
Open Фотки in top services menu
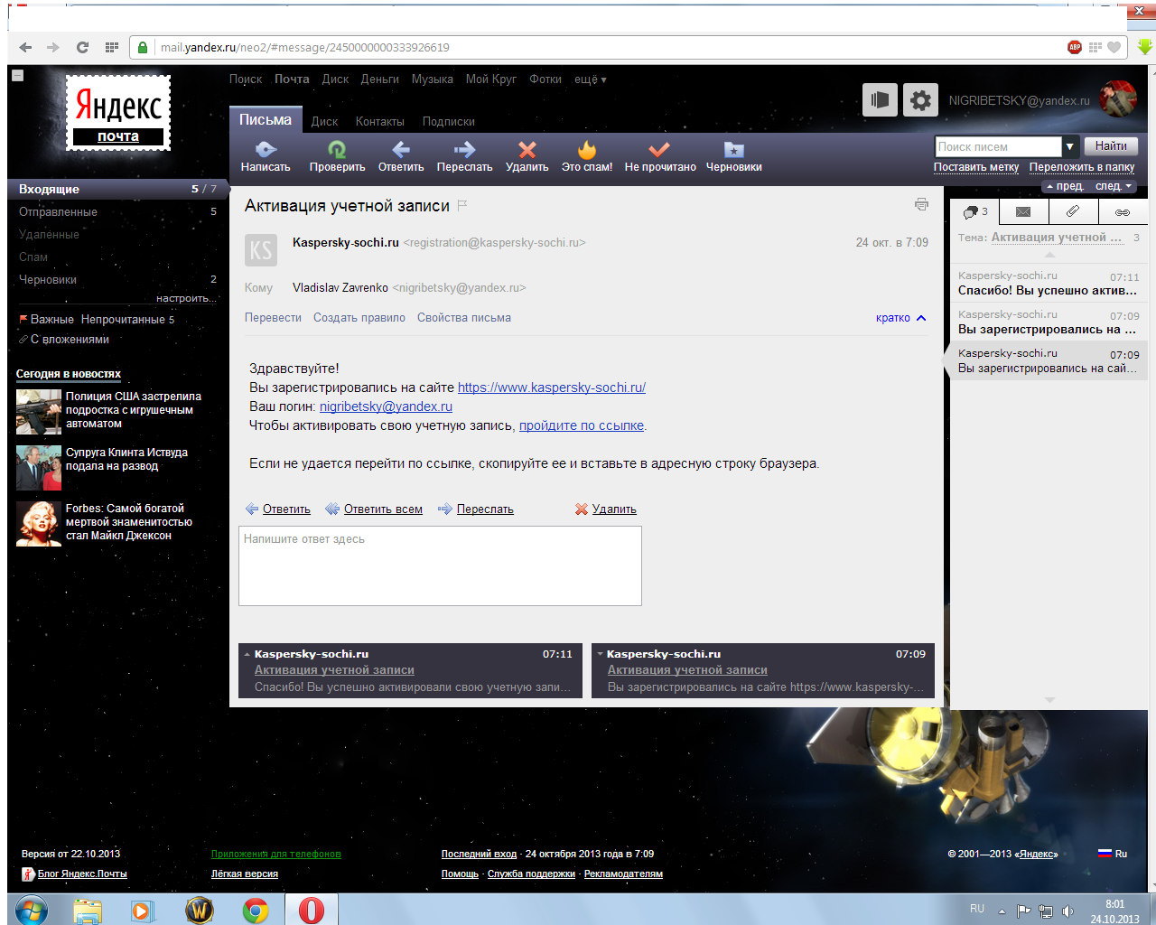[x=545, y=79]
